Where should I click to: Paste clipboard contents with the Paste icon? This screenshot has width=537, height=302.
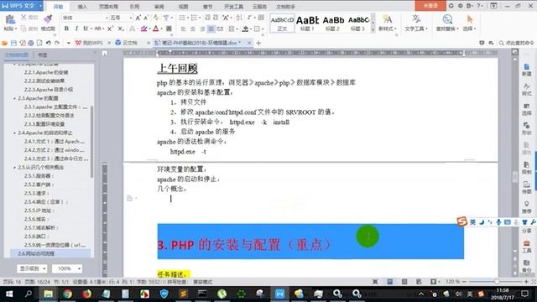click(x=10, y=20)
